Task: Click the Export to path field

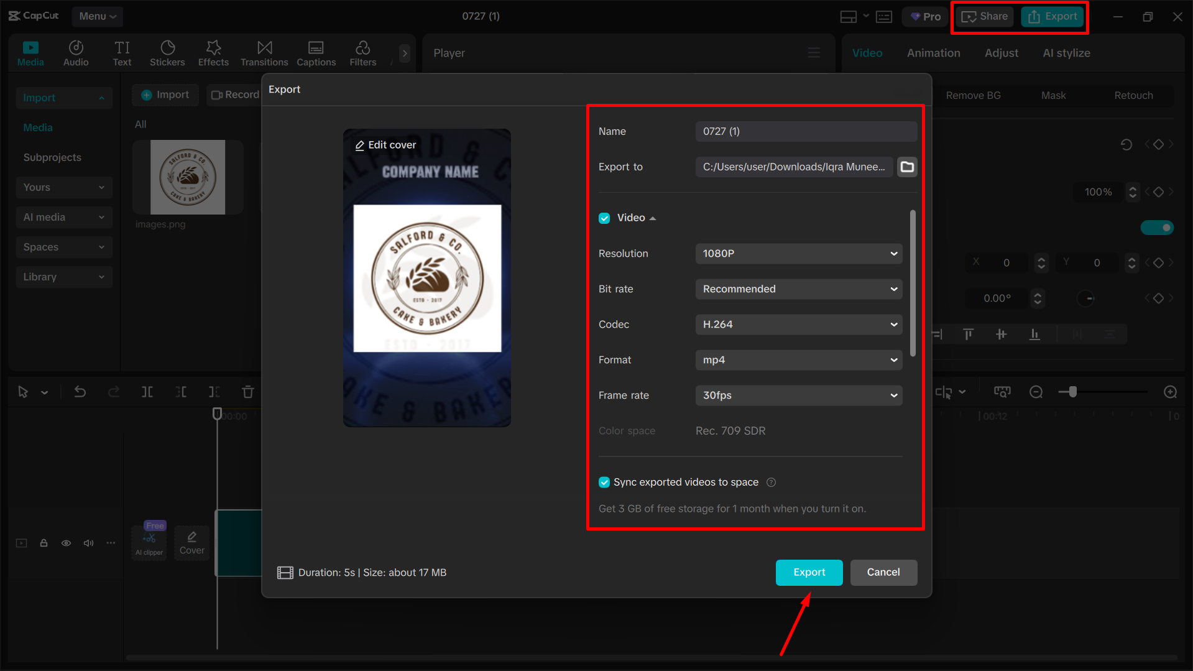Action: [x=794, y=167]
